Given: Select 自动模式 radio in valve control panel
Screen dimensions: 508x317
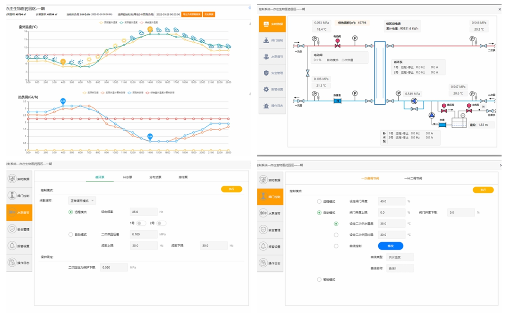Looking at the screenshot, I should click(x=319, y=213).
